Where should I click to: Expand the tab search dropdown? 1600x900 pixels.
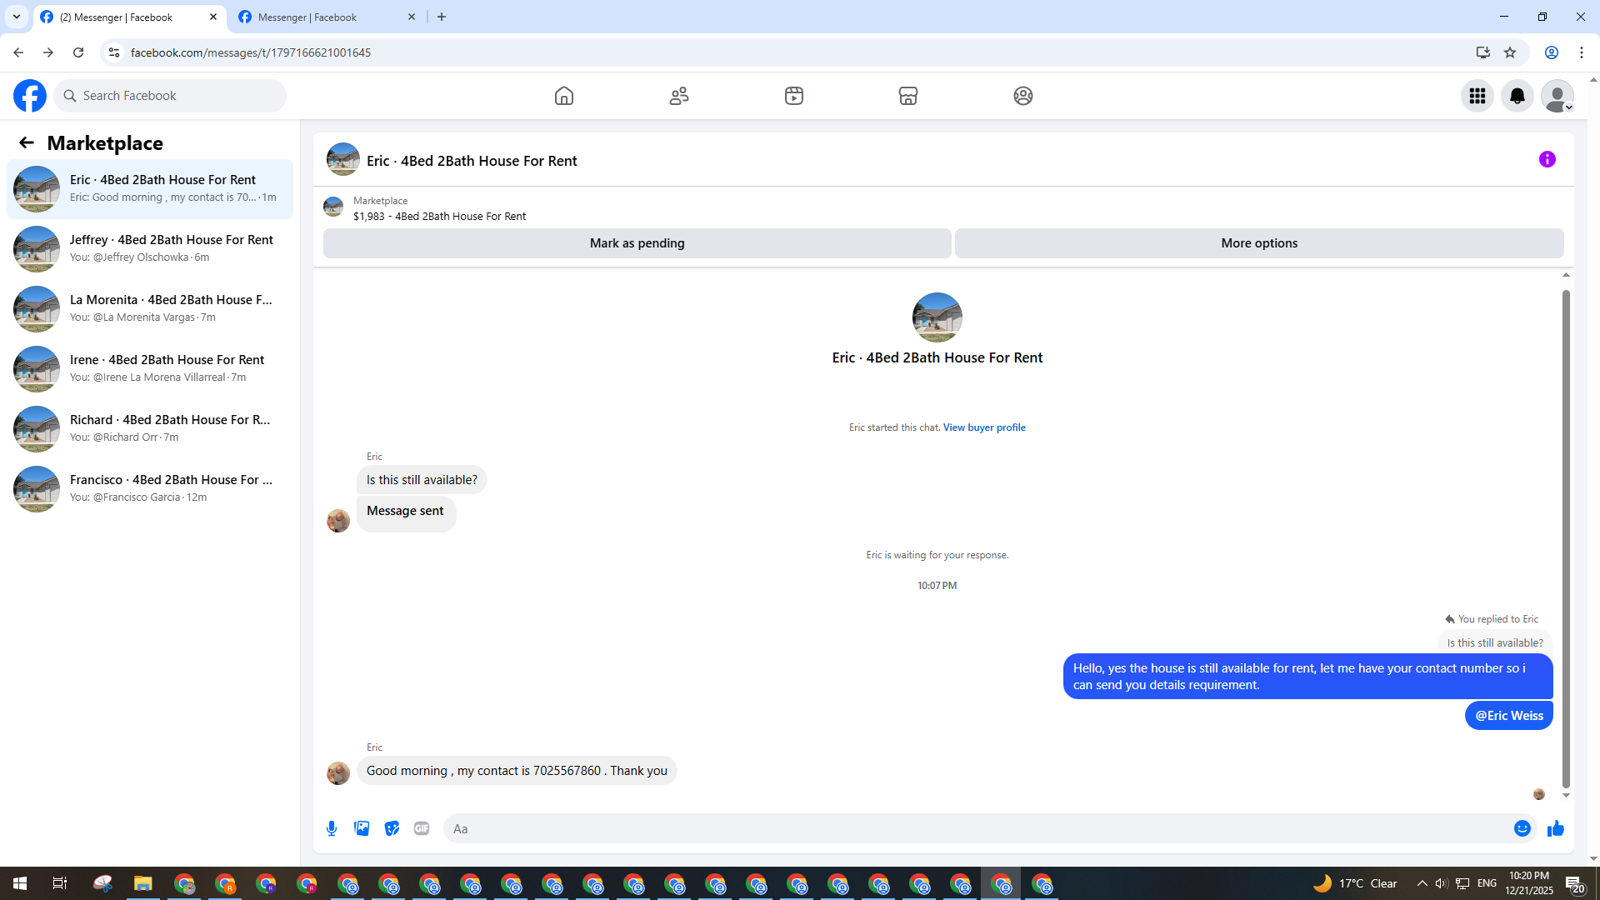coord(17,17)
